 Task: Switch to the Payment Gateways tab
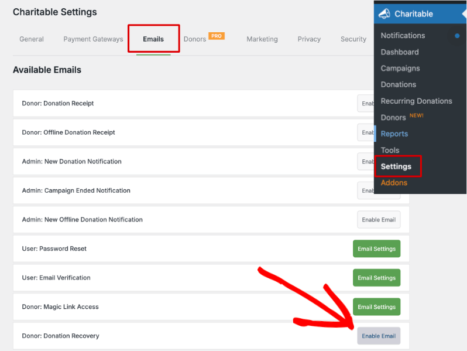coord(93,39)
